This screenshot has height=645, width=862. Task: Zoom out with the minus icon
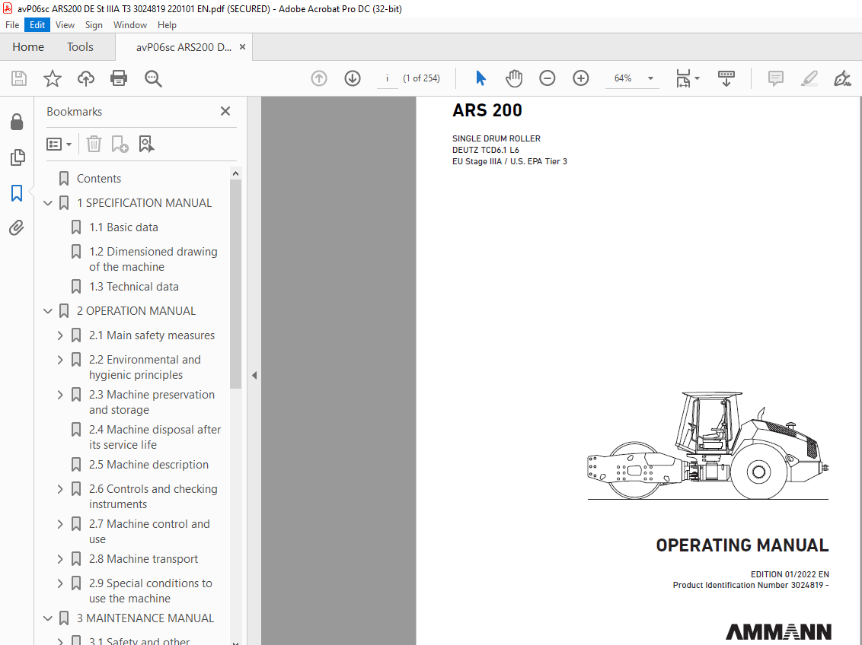(547, 78)
